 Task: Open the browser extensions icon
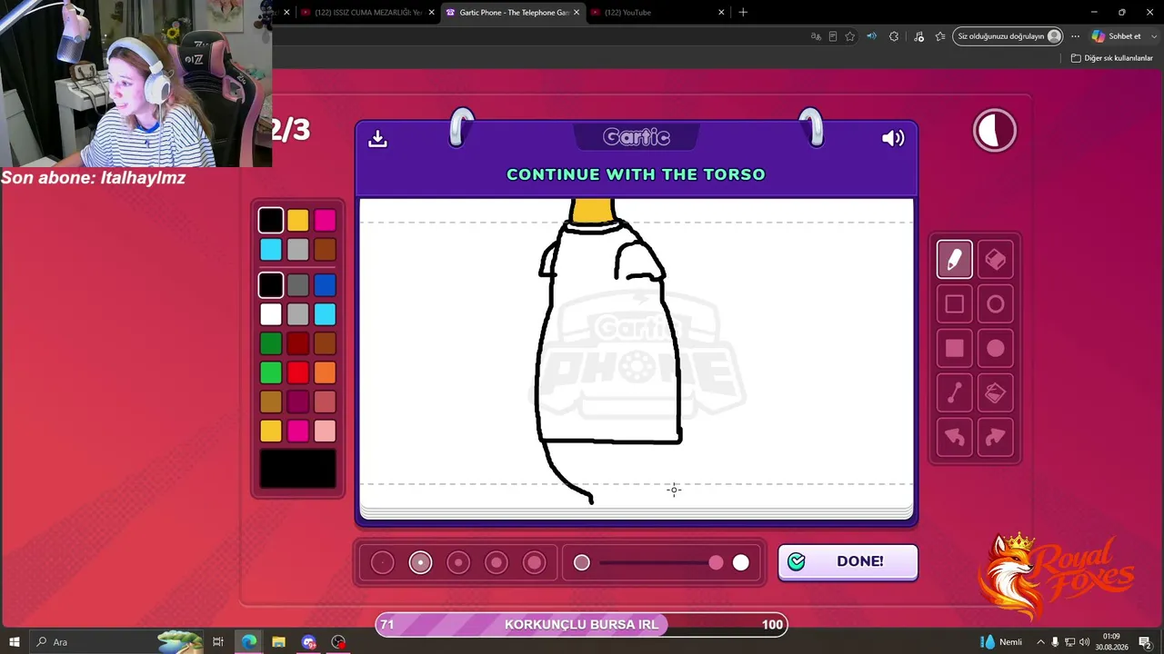[894, 36]
